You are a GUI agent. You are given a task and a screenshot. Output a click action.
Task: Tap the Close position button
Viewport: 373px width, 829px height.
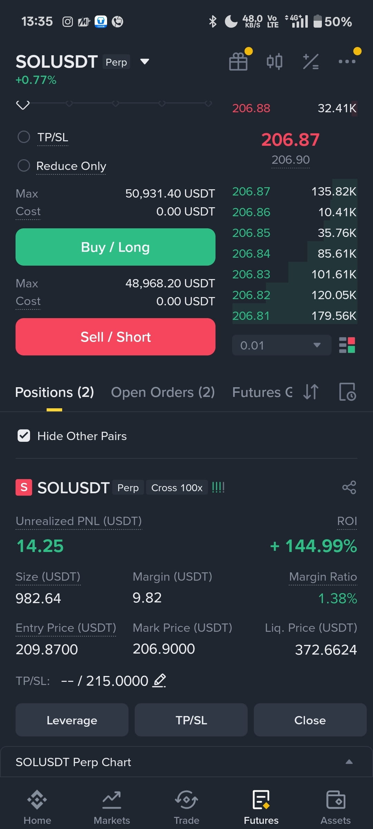pyautogui.click(x=310, y=720)
